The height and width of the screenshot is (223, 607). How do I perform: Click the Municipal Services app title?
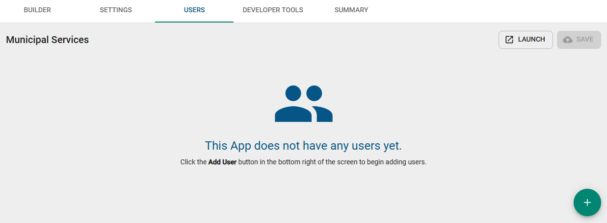pyautogui.click(x=48, y=40)
